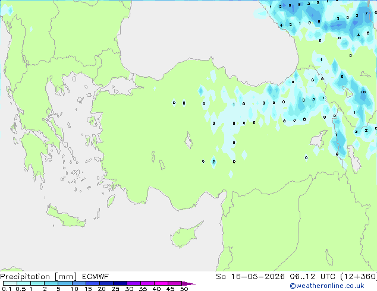Click the 25–30 mm dark blue swatch
The width and height of the screenshot is (377, 291).
click(x=120, y=283)
